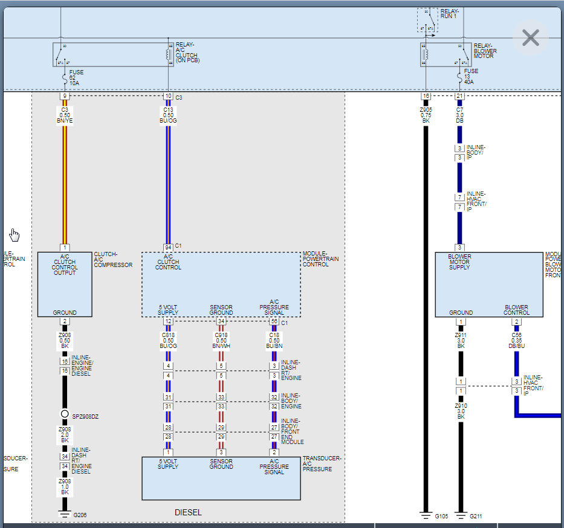The height and width of the screenshot is (528, 564).
Task: Select the A/C Clutch Control Output component
Action: pyautogui.click(x=65, y=285)
